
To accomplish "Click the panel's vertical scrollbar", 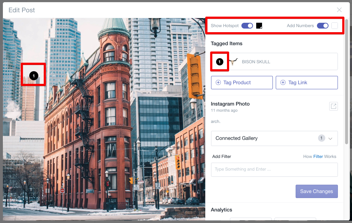I will [x=346, y=82].
